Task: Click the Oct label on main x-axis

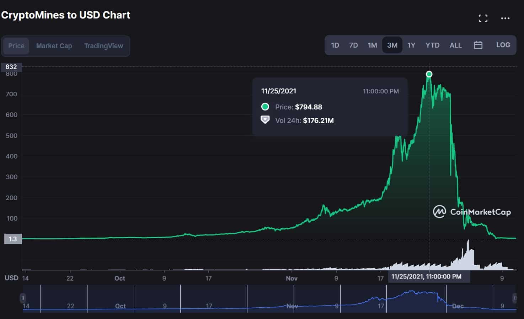Action: pyautogui.click(x=120, y=278)
